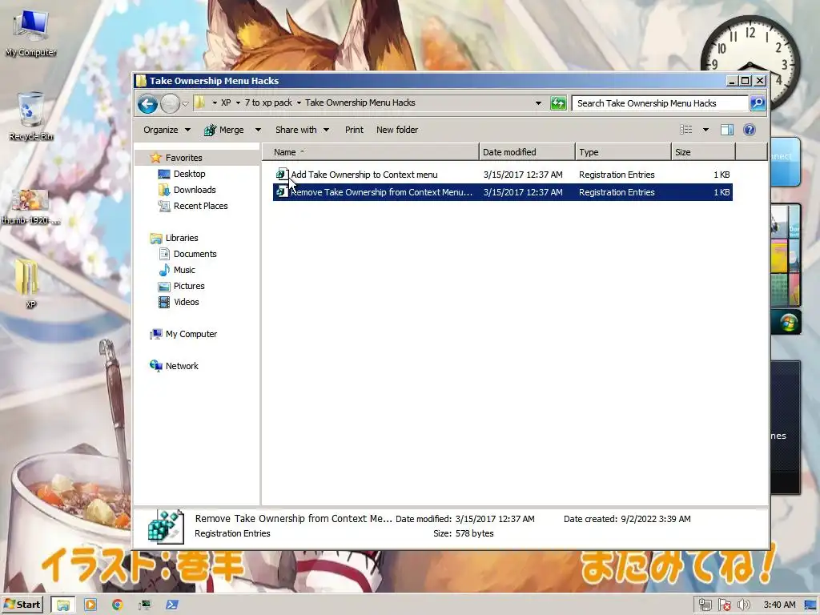Image resolution: width=820 pixels, height=615 pixels.
Task: Open the address bar history dropdown
Action: click(x=538, y=103)
